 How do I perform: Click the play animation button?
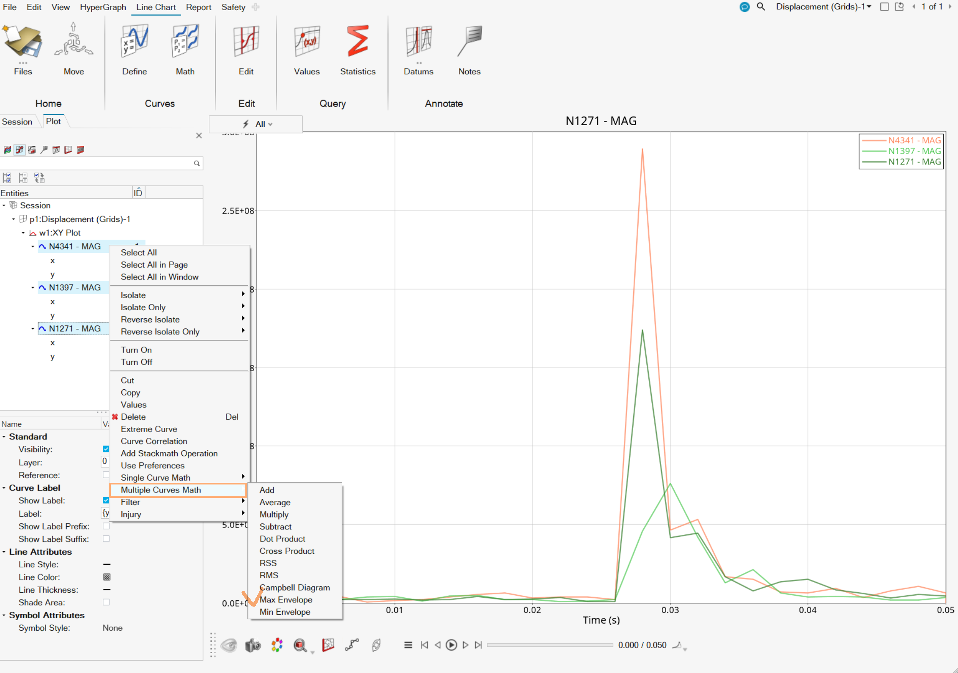pyautogui.click(x=451, y=645)
